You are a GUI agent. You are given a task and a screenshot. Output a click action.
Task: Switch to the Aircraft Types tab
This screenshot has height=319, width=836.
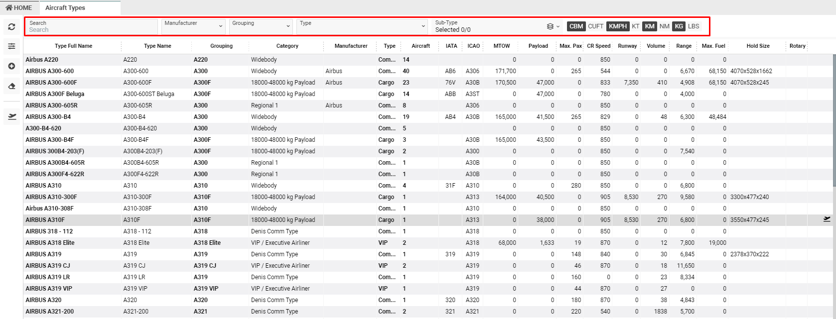(x=65, y=8)
